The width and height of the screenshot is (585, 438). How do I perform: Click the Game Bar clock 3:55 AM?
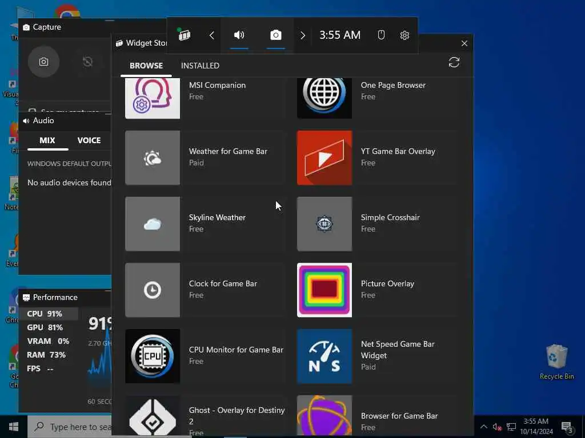[340, 35]
